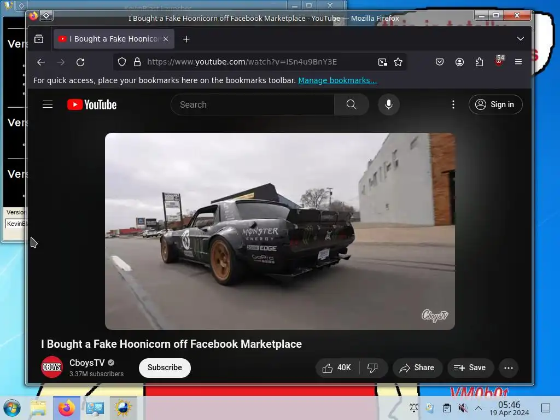Click KevinBlast Launcher version input field
Screen dimensions: 560x420
16,224
